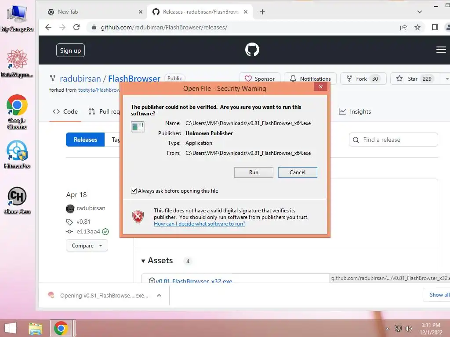The image size is (450, 337).
Task: Open File Explorer from taskbar
Action: click(35, 328)
